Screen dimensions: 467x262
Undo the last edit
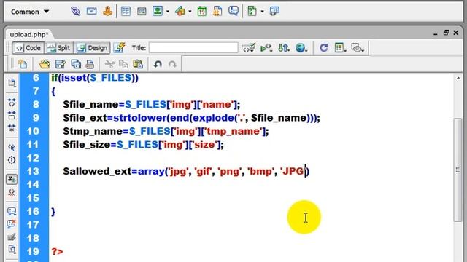pyautogui.click(x=158, y=64)
